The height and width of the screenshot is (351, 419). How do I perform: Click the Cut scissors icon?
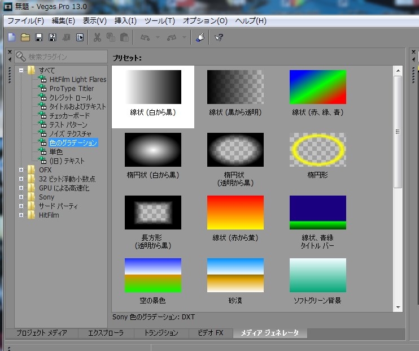tap(97, 38)
